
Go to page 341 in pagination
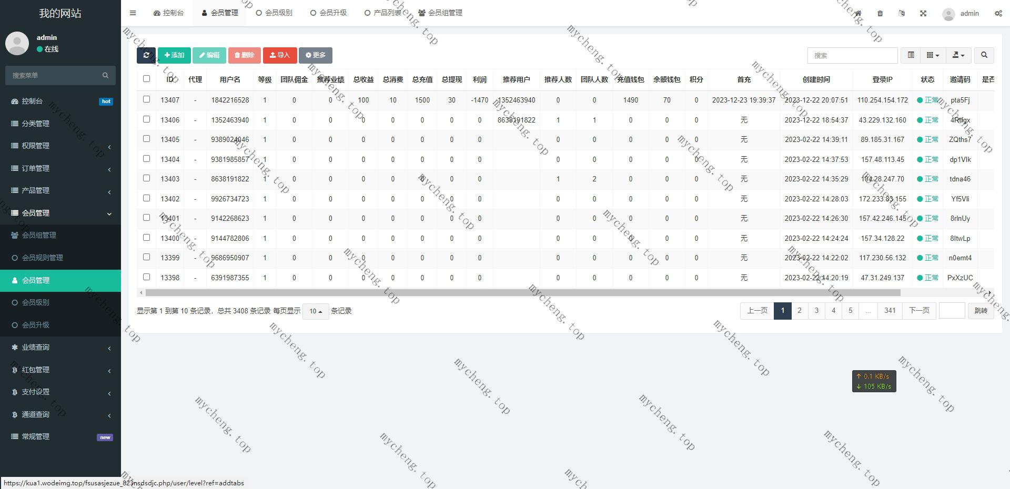[x=890, y=311]
